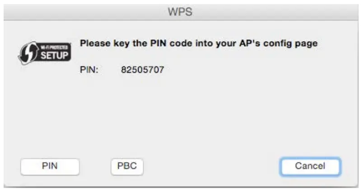Viewport: 364px width, 193px height.
Task: Click the first digits "8250" of the PIN code
Action: 132,70
